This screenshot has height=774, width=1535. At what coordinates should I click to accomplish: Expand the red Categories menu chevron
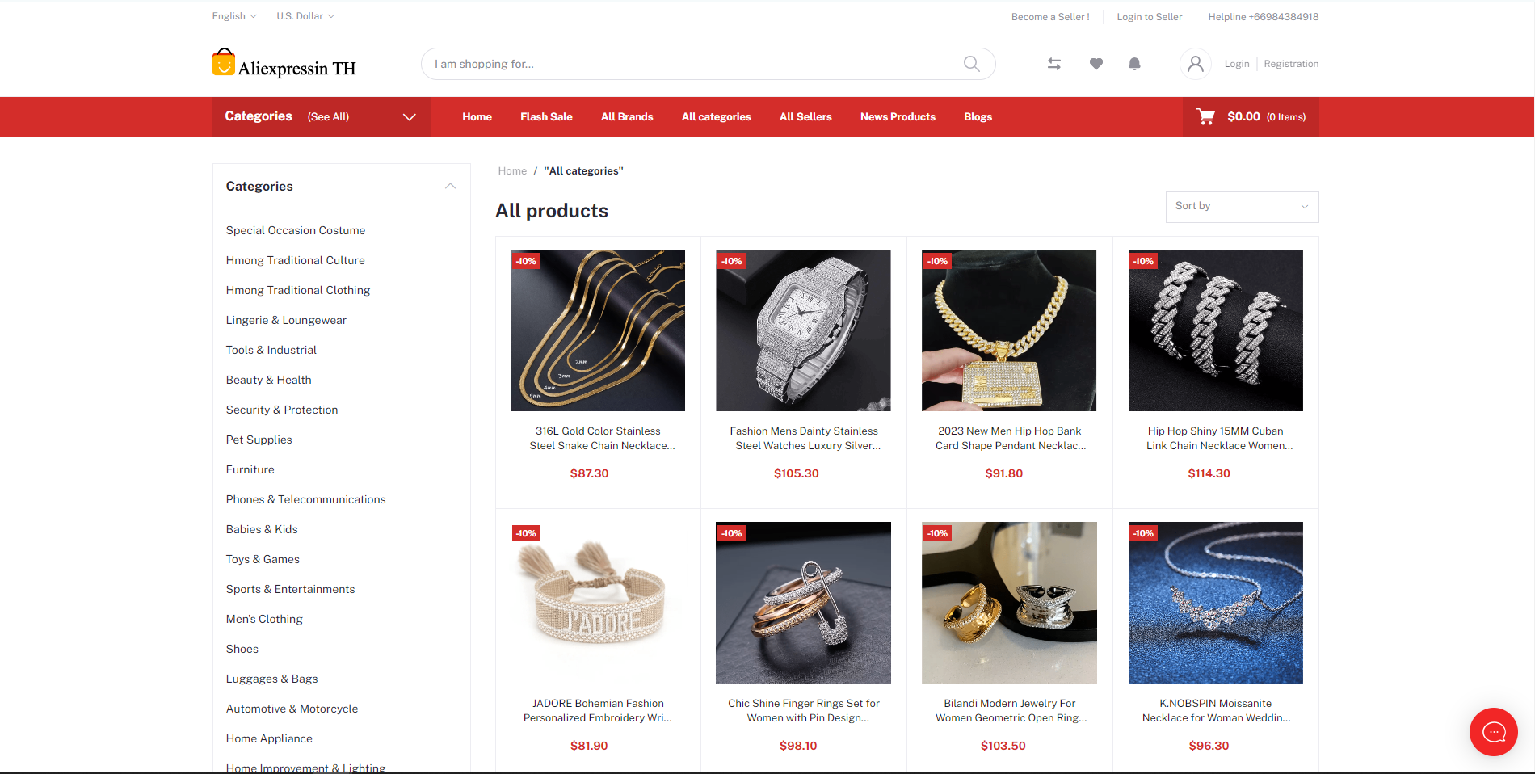(410, 117)
